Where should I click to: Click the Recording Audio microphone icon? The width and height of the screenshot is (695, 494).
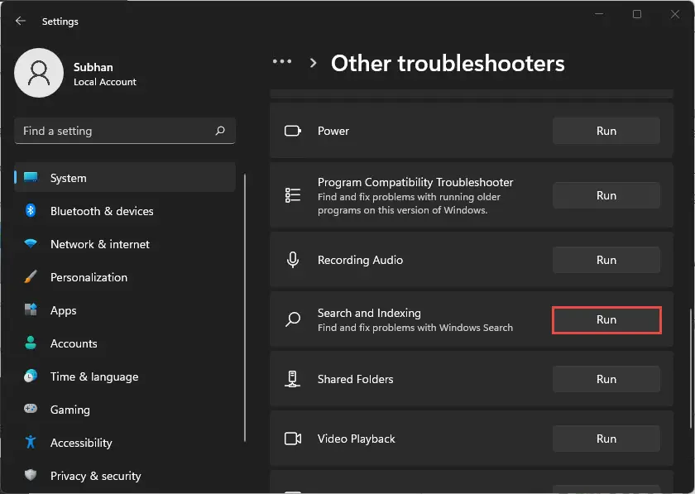point(293,260)
